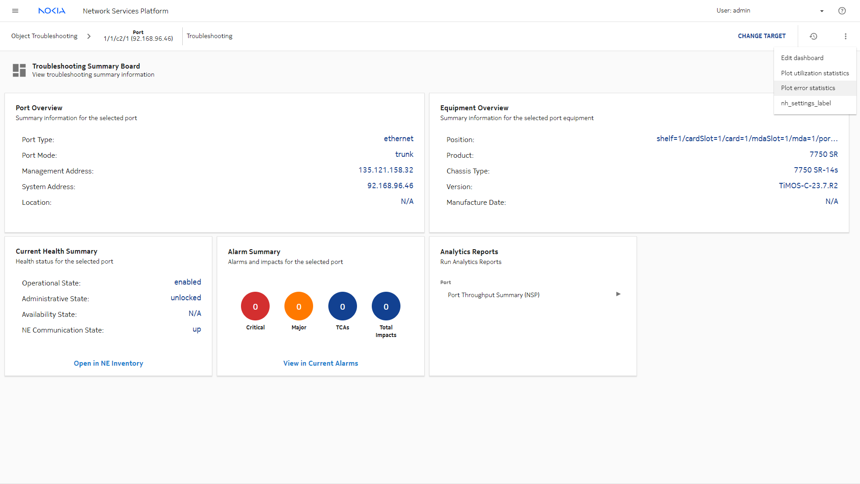The height and width of the screenshot is (484, 860).
Task: Click the truncated Position value link
Action: (747, 139)
